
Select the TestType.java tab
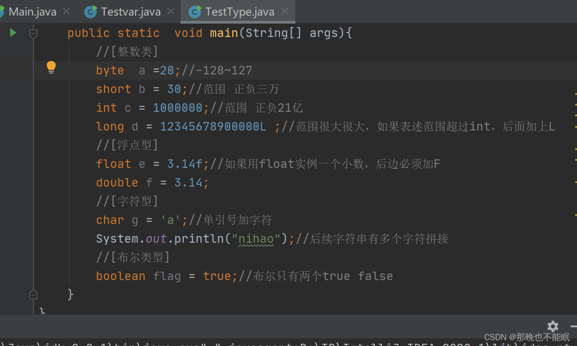pyautogui.click(x=239, y=12)
